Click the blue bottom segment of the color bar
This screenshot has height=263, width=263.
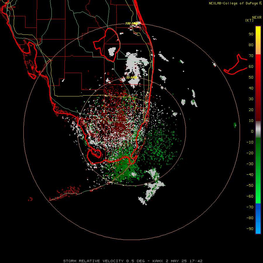coord(258,219)
